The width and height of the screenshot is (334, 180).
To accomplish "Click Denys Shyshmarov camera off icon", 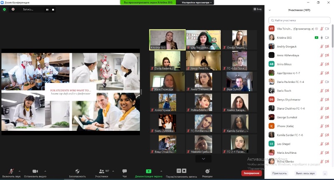I will 327,100.
